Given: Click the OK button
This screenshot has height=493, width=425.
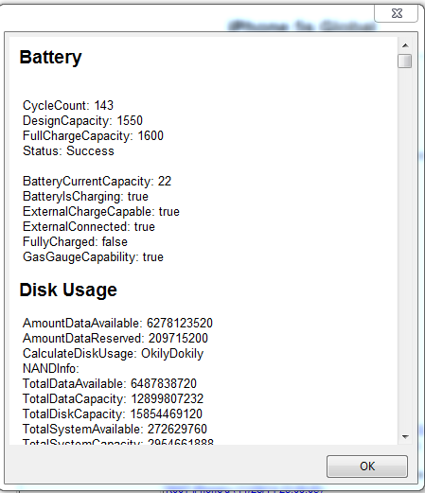Looking at the screenshot, I should [x=367, y=466].
